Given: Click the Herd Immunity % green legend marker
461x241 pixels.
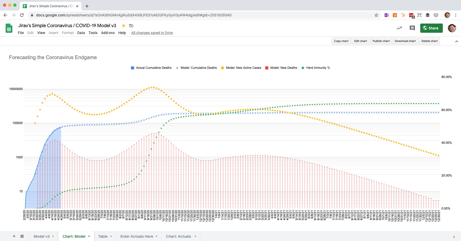Looking at the screenshot, I should click(303, 68).
